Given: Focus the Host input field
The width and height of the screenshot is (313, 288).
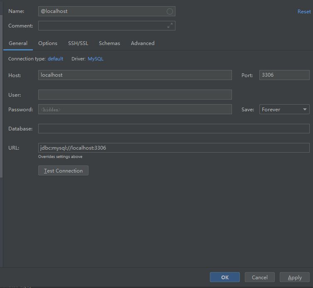Looking at the screenshot, I should 135,75.
